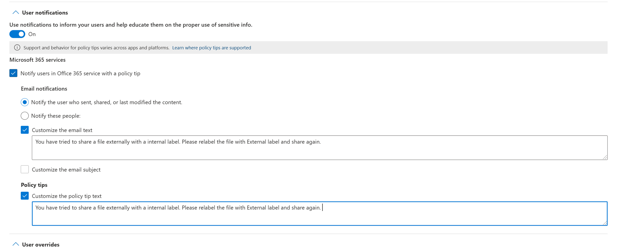The width and height of the screenshot is (617, 249).
Task: Click the Customize the email subject label
Action: click(x=66, y=169)
